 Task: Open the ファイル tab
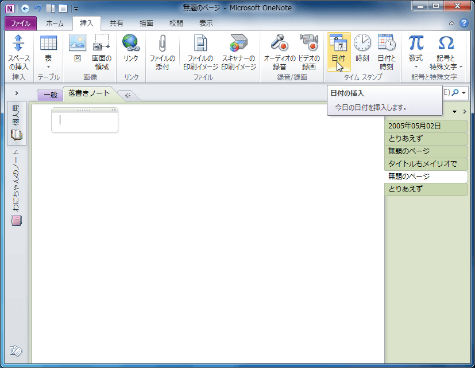21,24
